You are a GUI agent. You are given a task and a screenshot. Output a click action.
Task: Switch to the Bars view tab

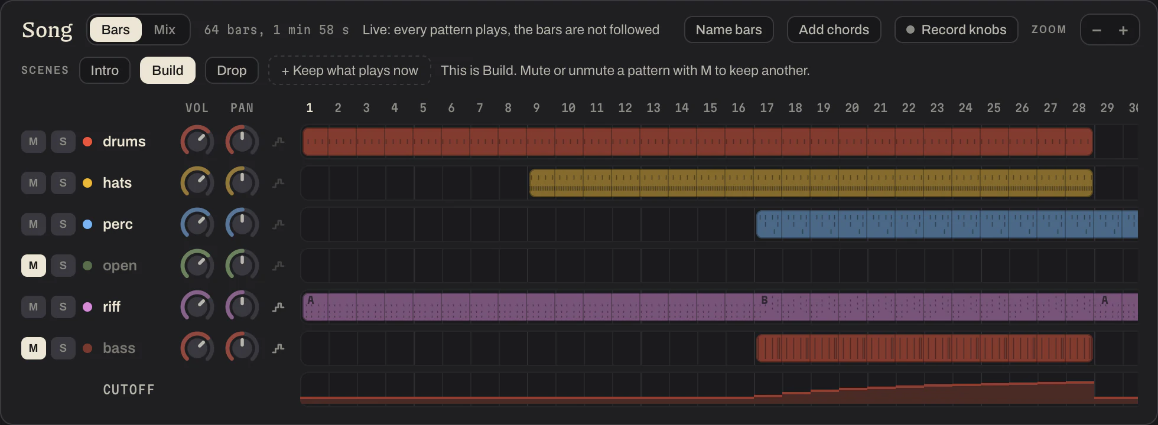click(116, 30)
